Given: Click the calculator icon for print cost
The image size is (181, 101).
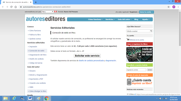Looking at the screenshot, I should click(129, 82).
